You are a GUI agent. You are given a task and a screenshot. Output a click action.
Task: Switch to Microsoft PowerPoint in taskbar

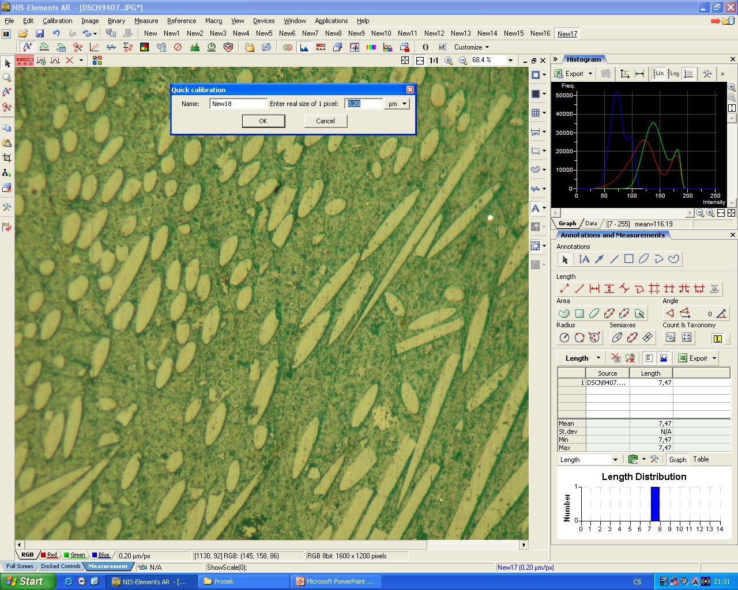click(335, 581)
